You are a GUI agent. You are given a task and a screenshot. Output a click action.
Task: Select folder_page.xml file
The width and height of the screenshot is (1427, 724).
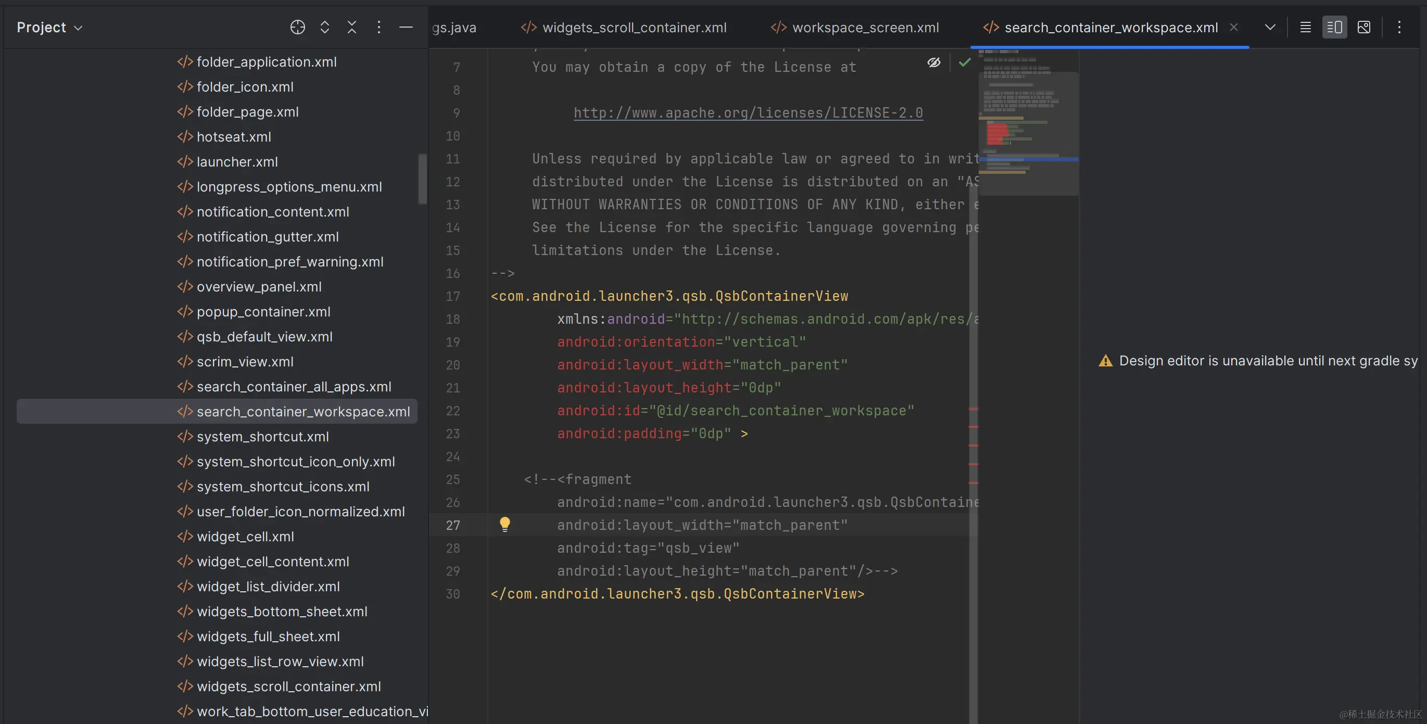(x=237, y=111)
